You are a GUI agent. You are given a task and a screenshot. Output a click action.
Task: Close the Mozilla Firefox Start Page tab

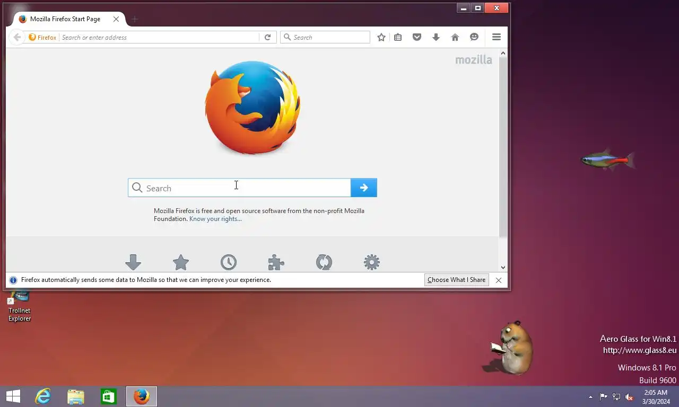[x=116, y=19]
